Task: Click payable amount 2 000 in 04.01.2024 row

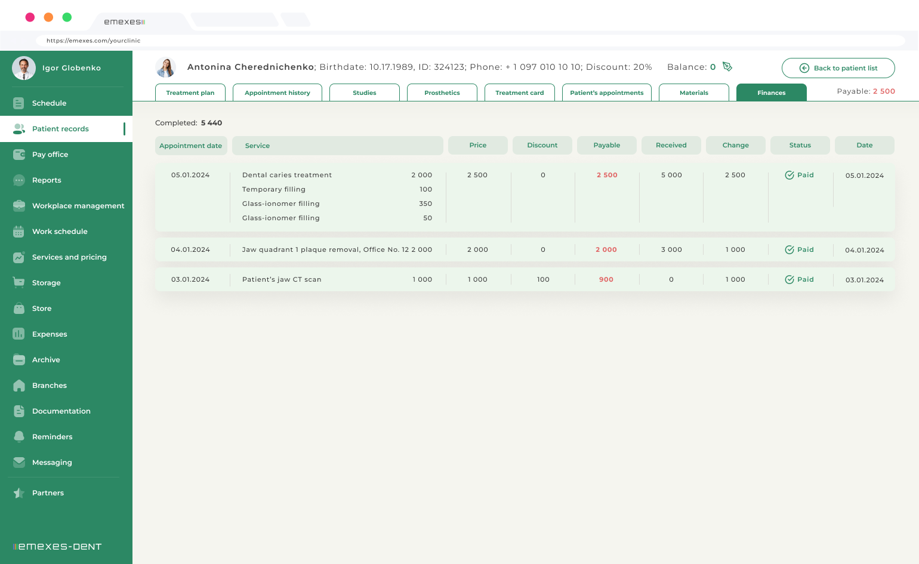Action: coord(606,249)
